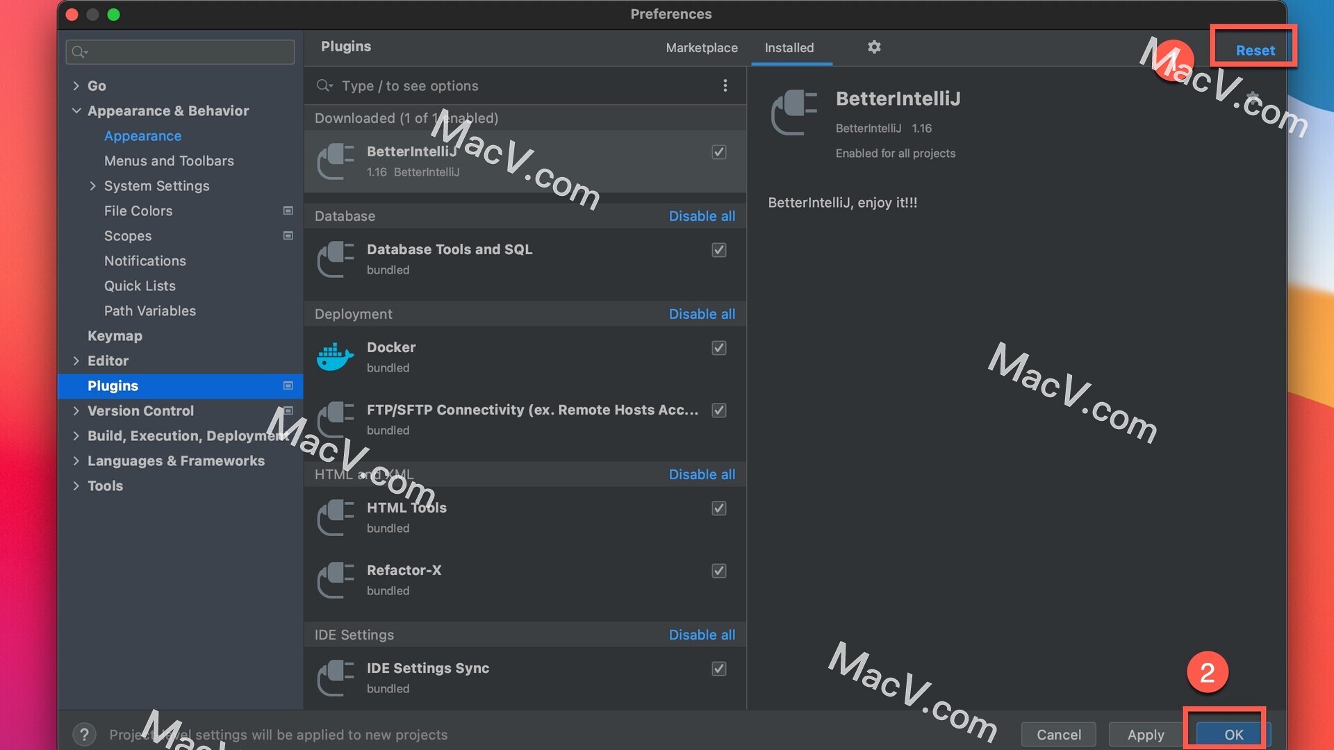Click Disable all for Deployment plugins
The width and height of the screenshot is (1334, 750).
(702, 314)
